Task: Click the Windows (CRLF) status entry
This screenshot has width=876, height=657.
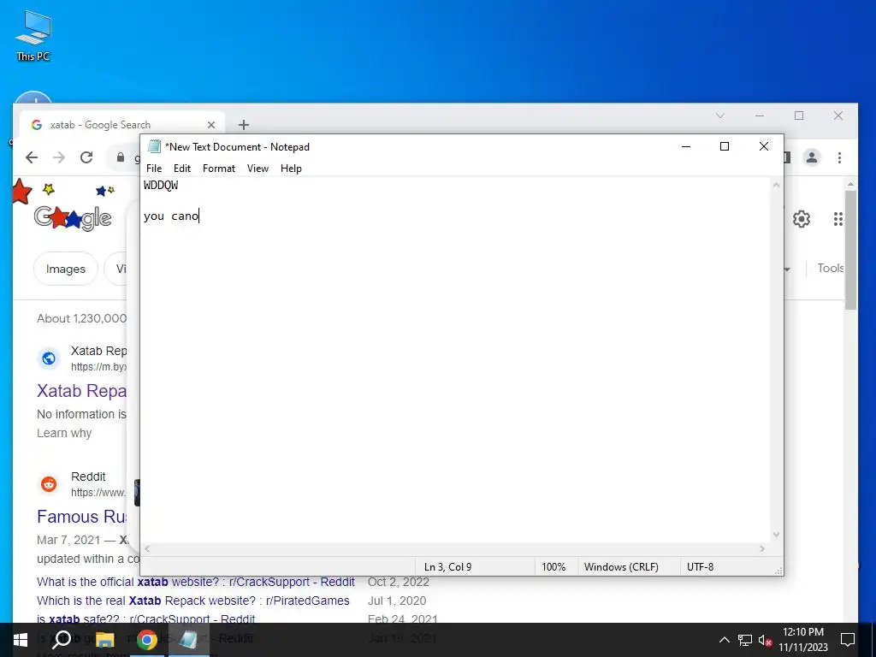Action: [x=621, y=566]
